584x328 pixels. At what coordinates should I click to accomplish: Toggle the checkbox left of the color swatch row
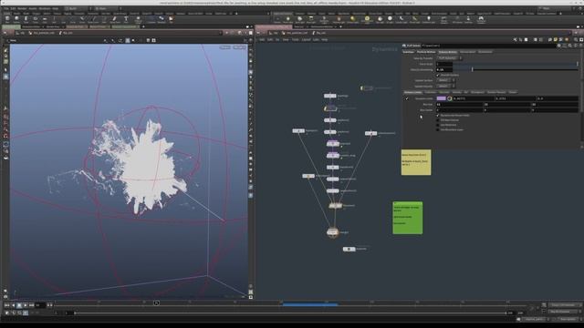pos(407,98)
